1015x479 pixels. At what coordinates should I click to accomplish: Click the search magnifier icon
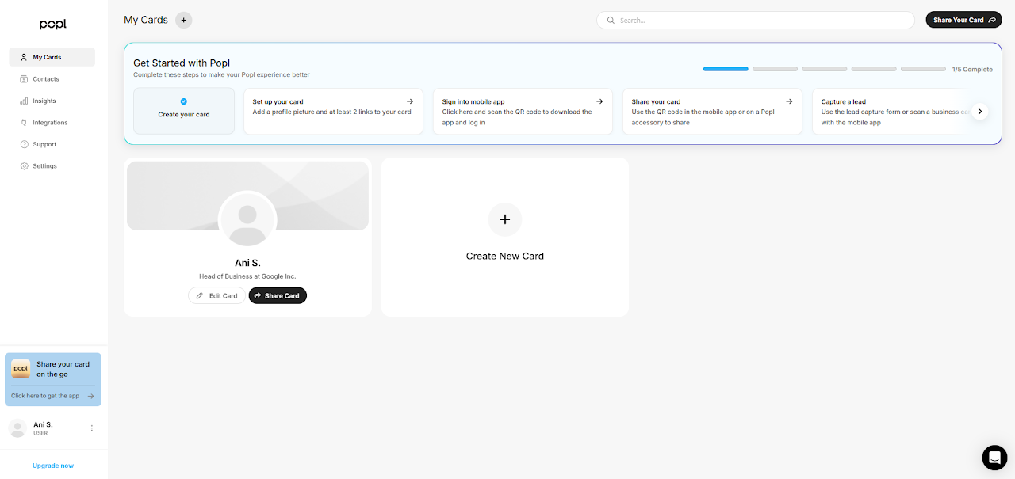pyautogui.click(x=611, y=20)
